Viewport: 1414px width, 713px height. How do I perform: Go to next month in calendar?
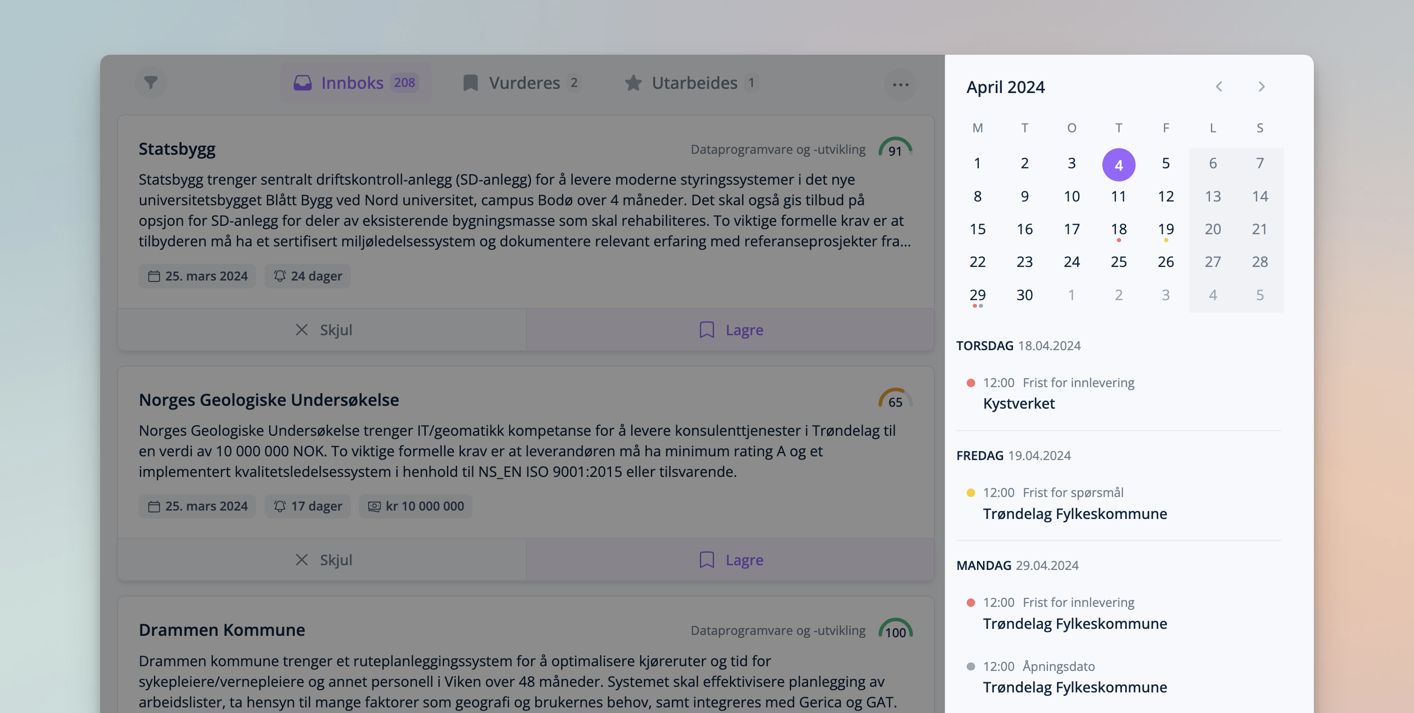coord(1261,86)
